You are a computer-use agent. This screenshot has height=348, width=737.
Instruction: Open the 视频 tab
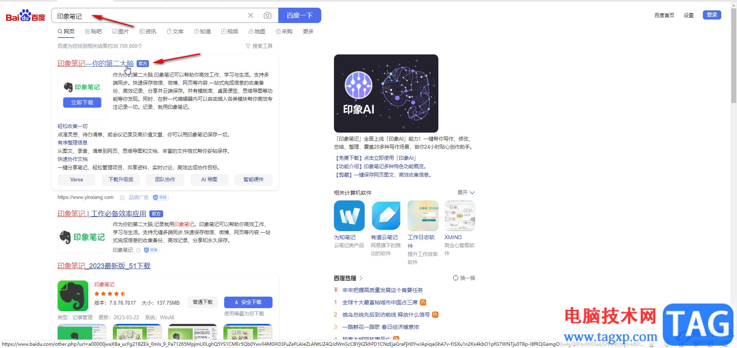coord(230,31)
